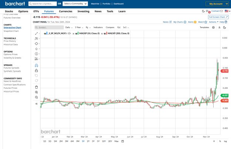The height and width of the screenshot is (149, 231).
Task: Toggle log scale button
Action: coord(225,141)
